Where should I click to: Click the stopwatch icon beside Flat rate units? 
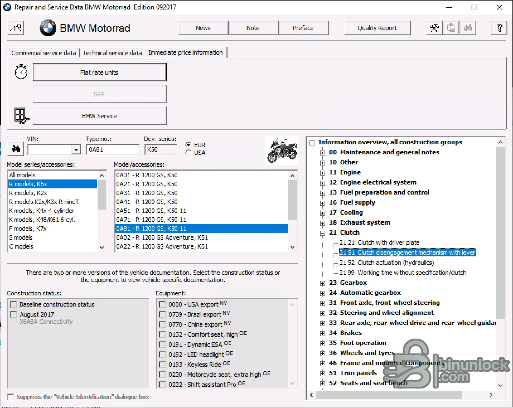(x=21, y=72)
